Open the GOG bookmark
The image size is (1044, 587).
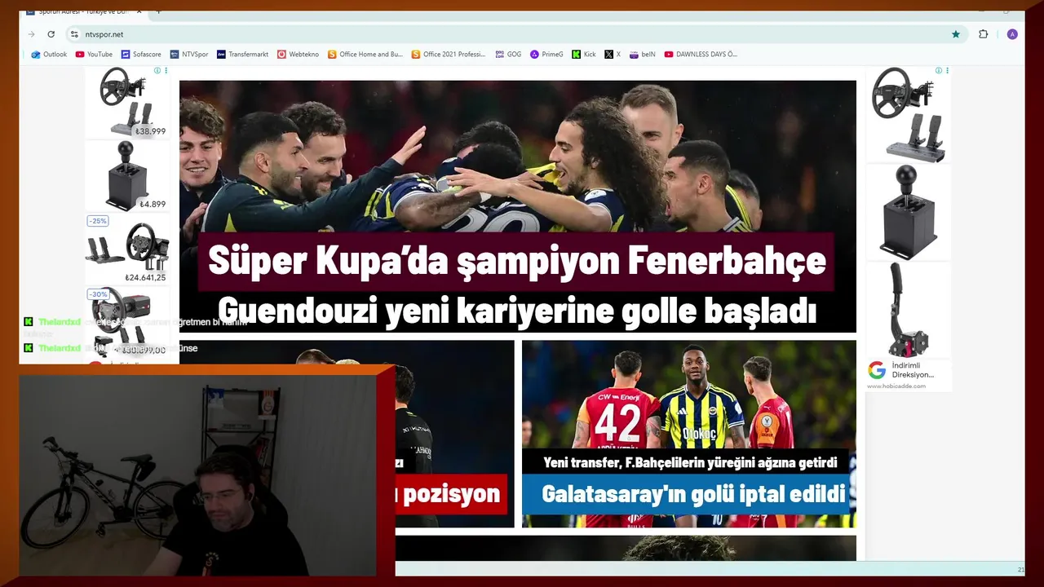pyautogui.click(x=507, y=55)
